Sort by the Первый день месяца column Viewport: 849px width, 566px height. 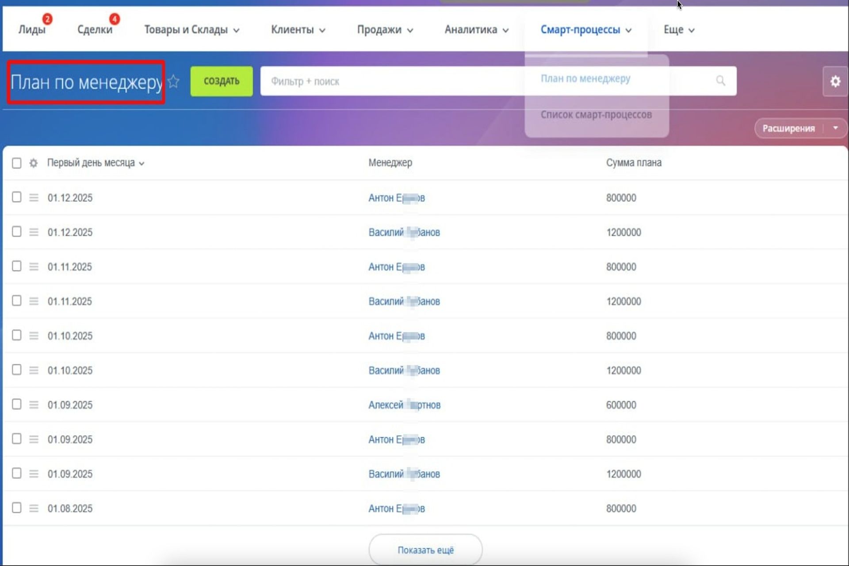(91, 163)
